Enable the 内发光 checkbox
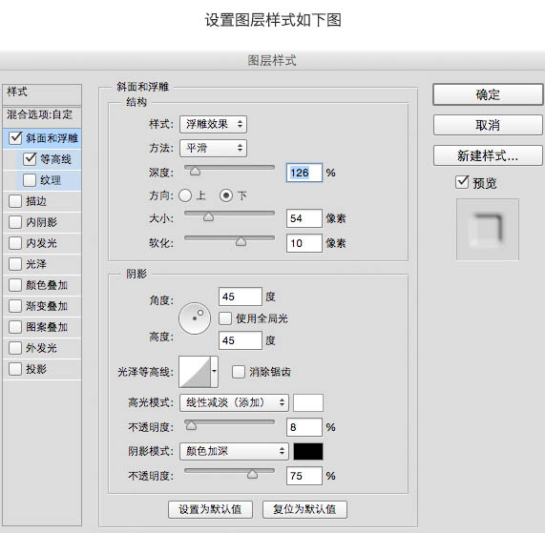Image resolution: width=545 pixels, height=533 pixels. 15,243
